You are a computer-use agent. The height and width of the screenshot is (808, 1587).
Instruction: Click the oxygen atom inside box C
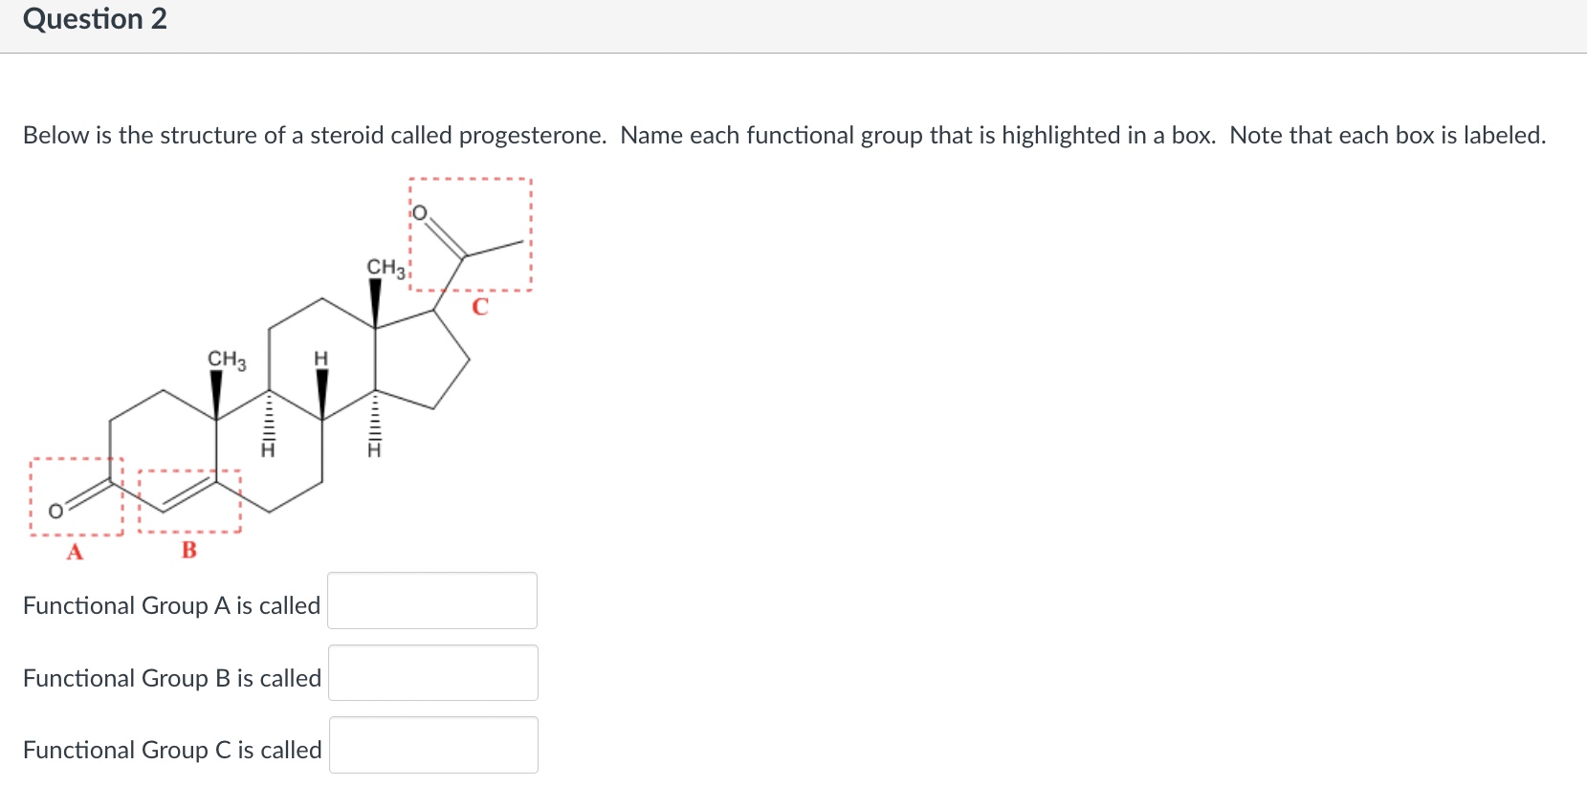point(421,211)
